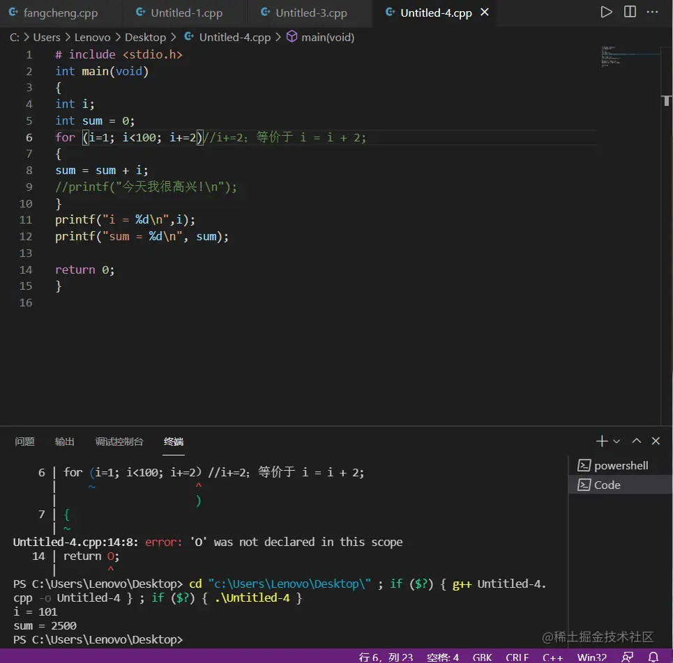Viewport: 673px width, 663px height.
Task: Open the feedback icon in status bar
Action: pos(628,657)
